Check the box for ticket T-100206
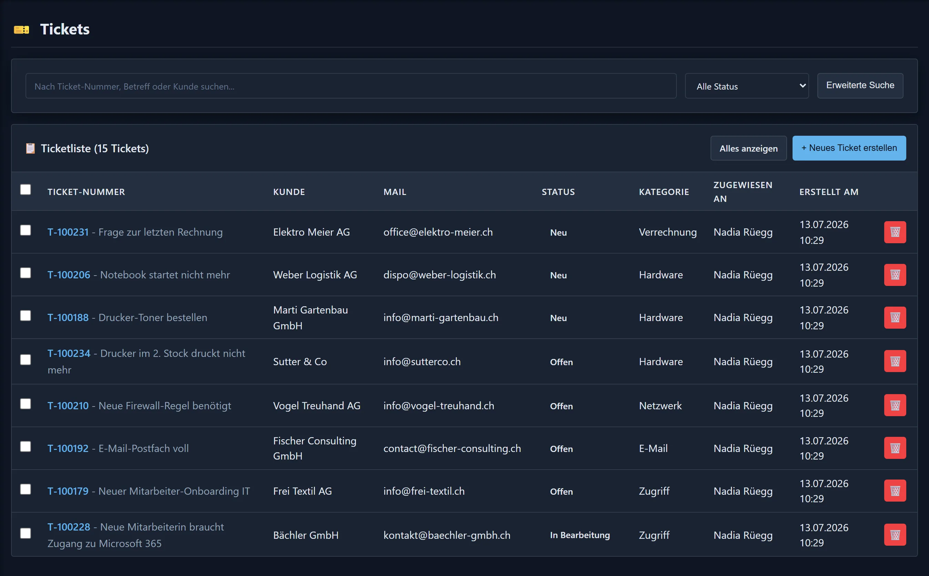Image resolution: width=929 pixels, height=576 pixels. coord(25,273)
